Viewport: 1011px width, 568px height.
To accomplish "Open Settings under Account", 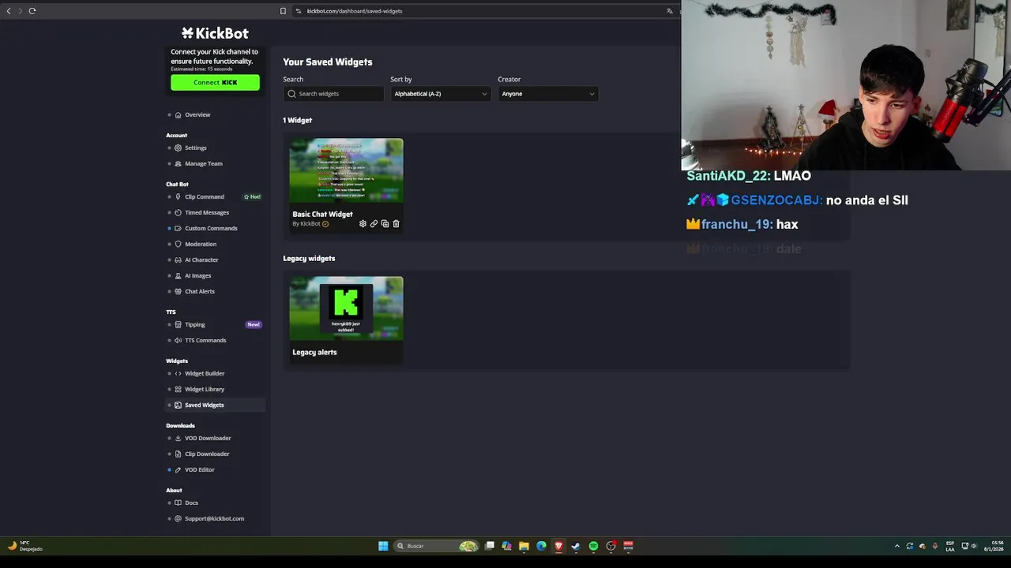I will 196,148.
